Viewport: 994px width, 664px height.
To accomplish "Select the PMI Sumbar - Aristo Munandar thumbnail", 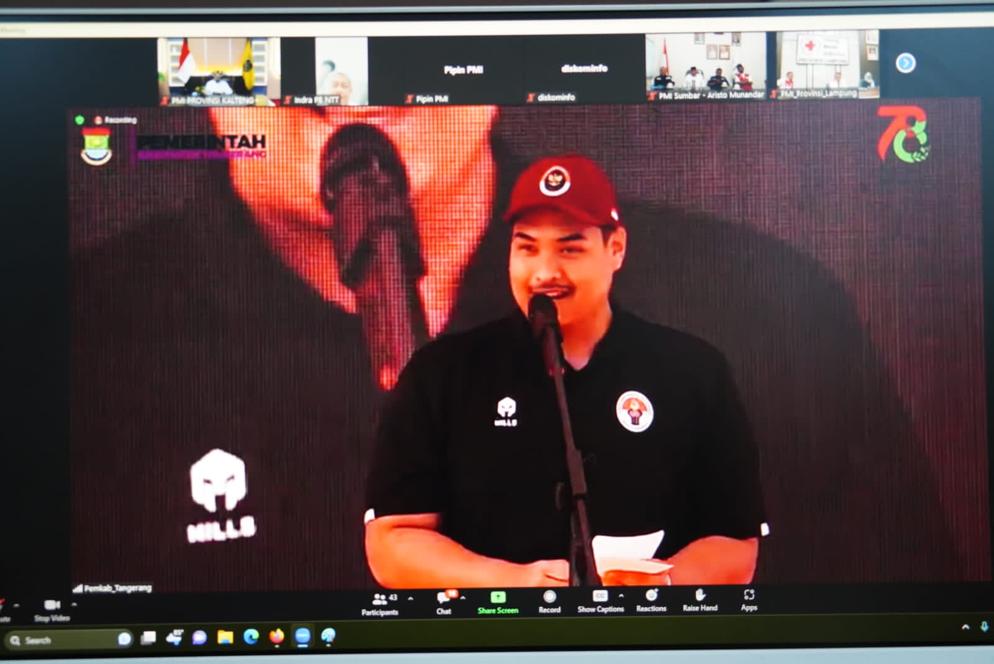I will coord(706,66).
